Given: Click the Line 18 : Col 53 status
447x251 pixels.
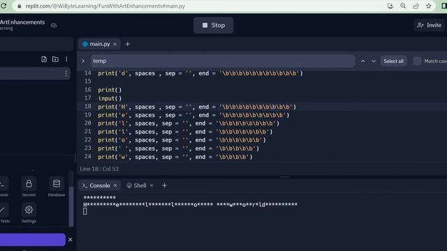Looking at the screenshot, I should pyautogui.click(x=99, y=169).
